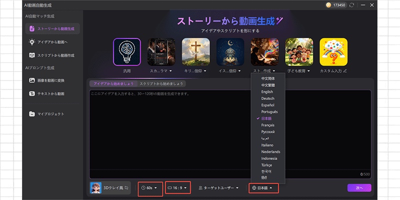Click the カスタム入力 edit pencil icon
400x200 pixels.
tap(345, 71)
